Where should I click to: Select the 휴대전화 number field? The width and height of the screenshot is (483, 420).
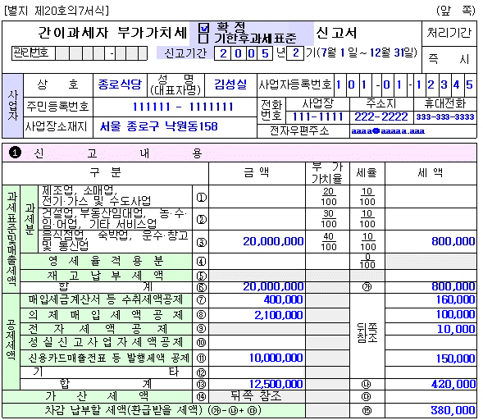(x=444, y=117)
